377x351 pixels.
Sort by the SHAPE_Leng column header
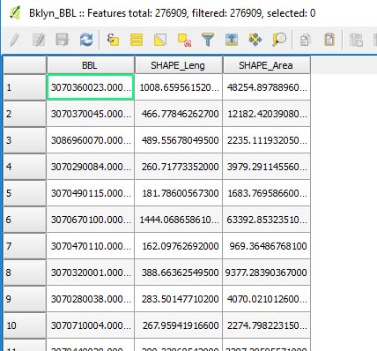pos(179,65)
